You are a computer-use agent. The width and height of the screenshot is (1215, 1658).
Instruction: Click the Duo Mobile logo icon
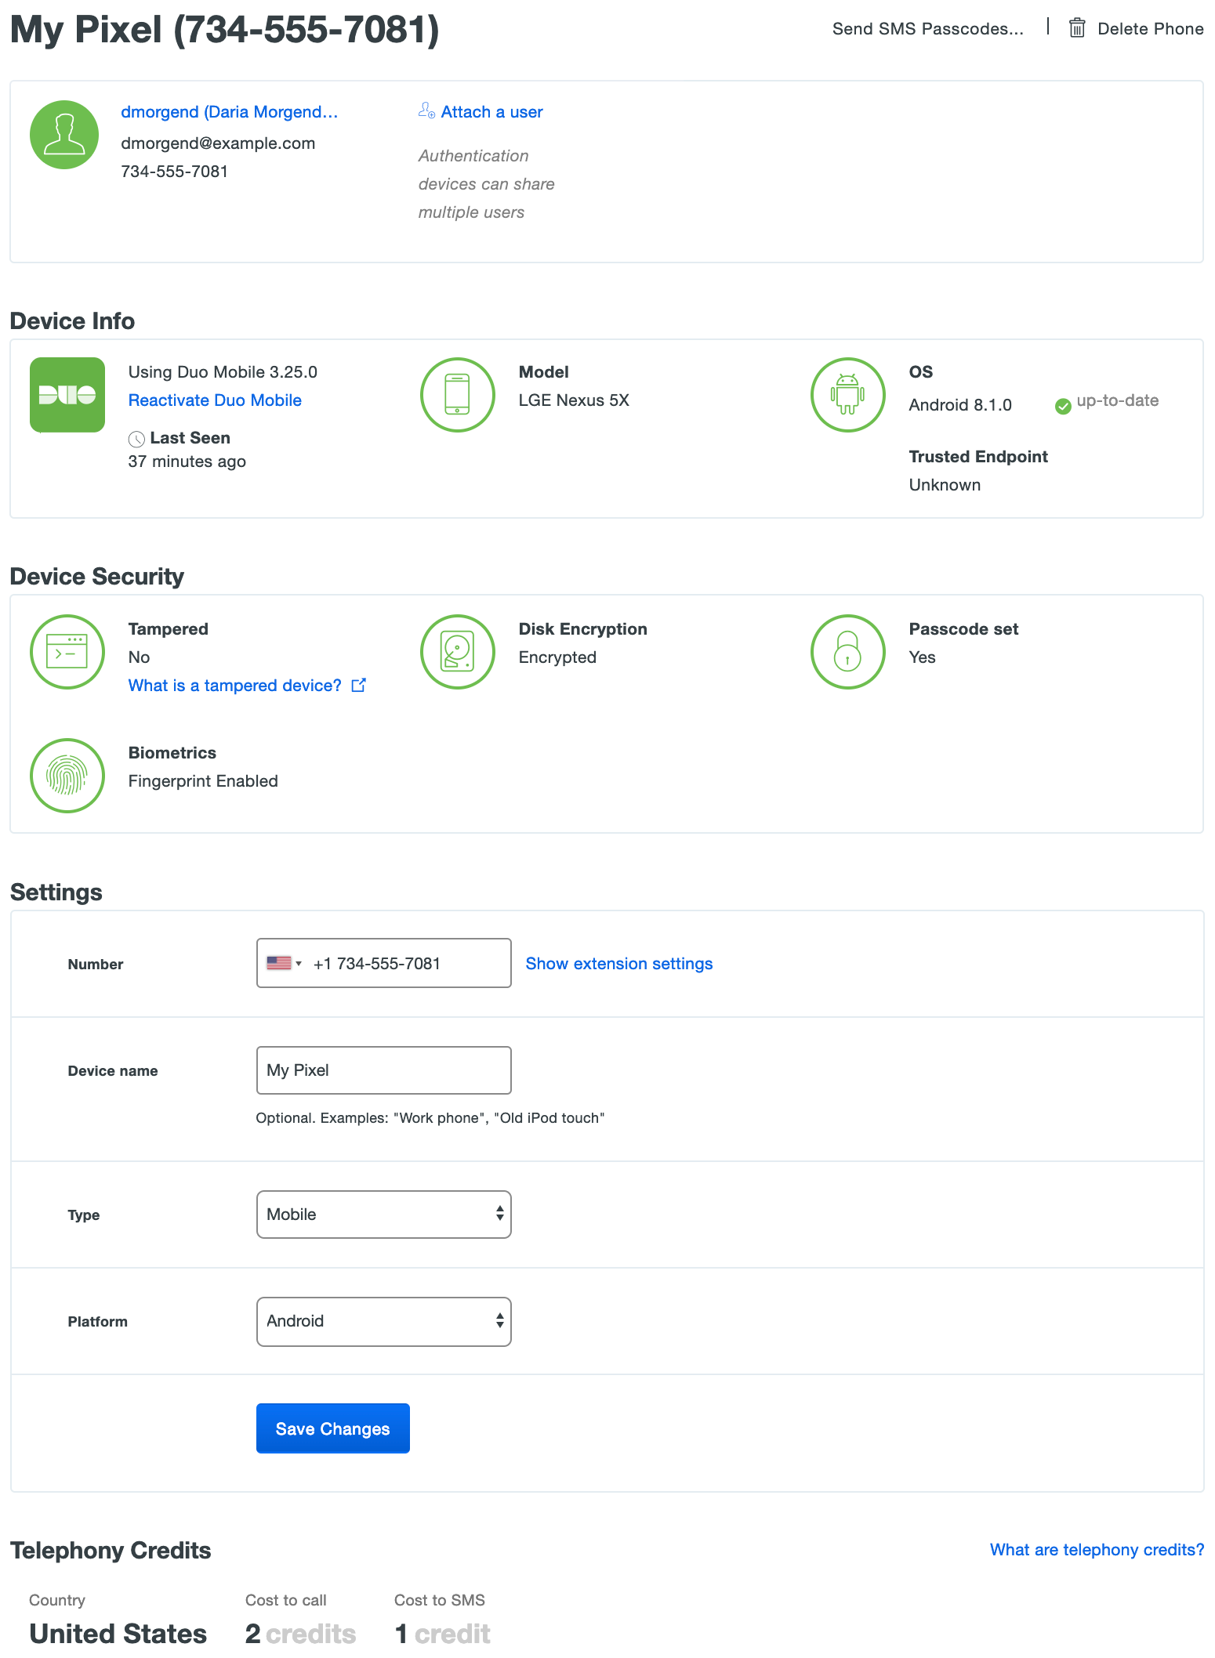(x=67, y=395)
